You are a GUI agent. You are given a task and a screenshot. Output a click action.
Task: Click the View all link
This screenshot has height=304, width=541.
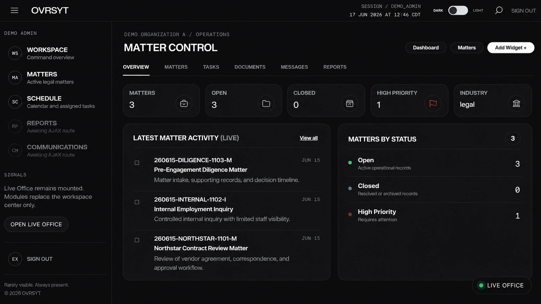[309, 138]
